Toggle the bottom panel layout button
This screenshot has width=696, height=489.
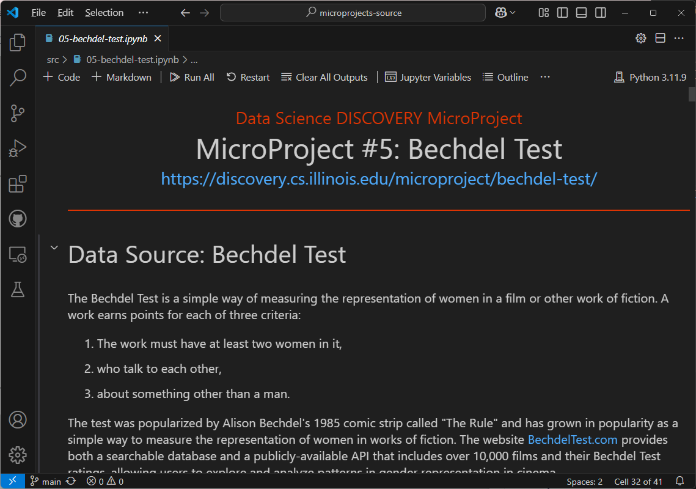pyautogui.click(x=581, y=13)
